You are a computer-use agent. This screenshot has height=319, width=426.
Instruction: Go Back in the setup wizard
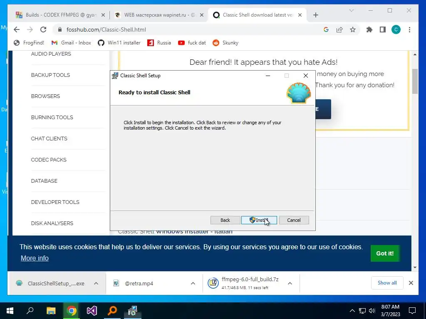click(225, 220)
